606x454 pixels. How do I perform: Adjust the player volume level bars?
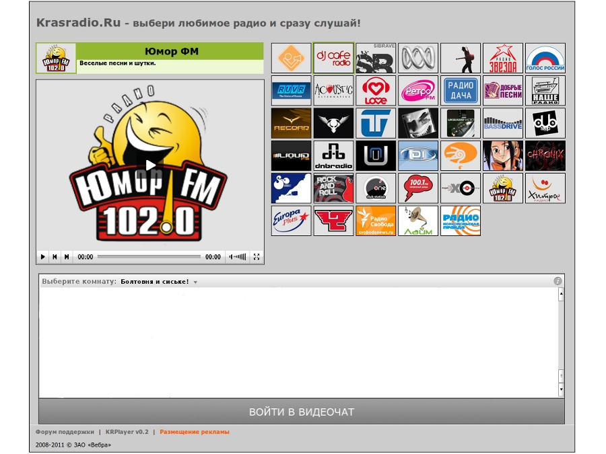tap(238, 257)
